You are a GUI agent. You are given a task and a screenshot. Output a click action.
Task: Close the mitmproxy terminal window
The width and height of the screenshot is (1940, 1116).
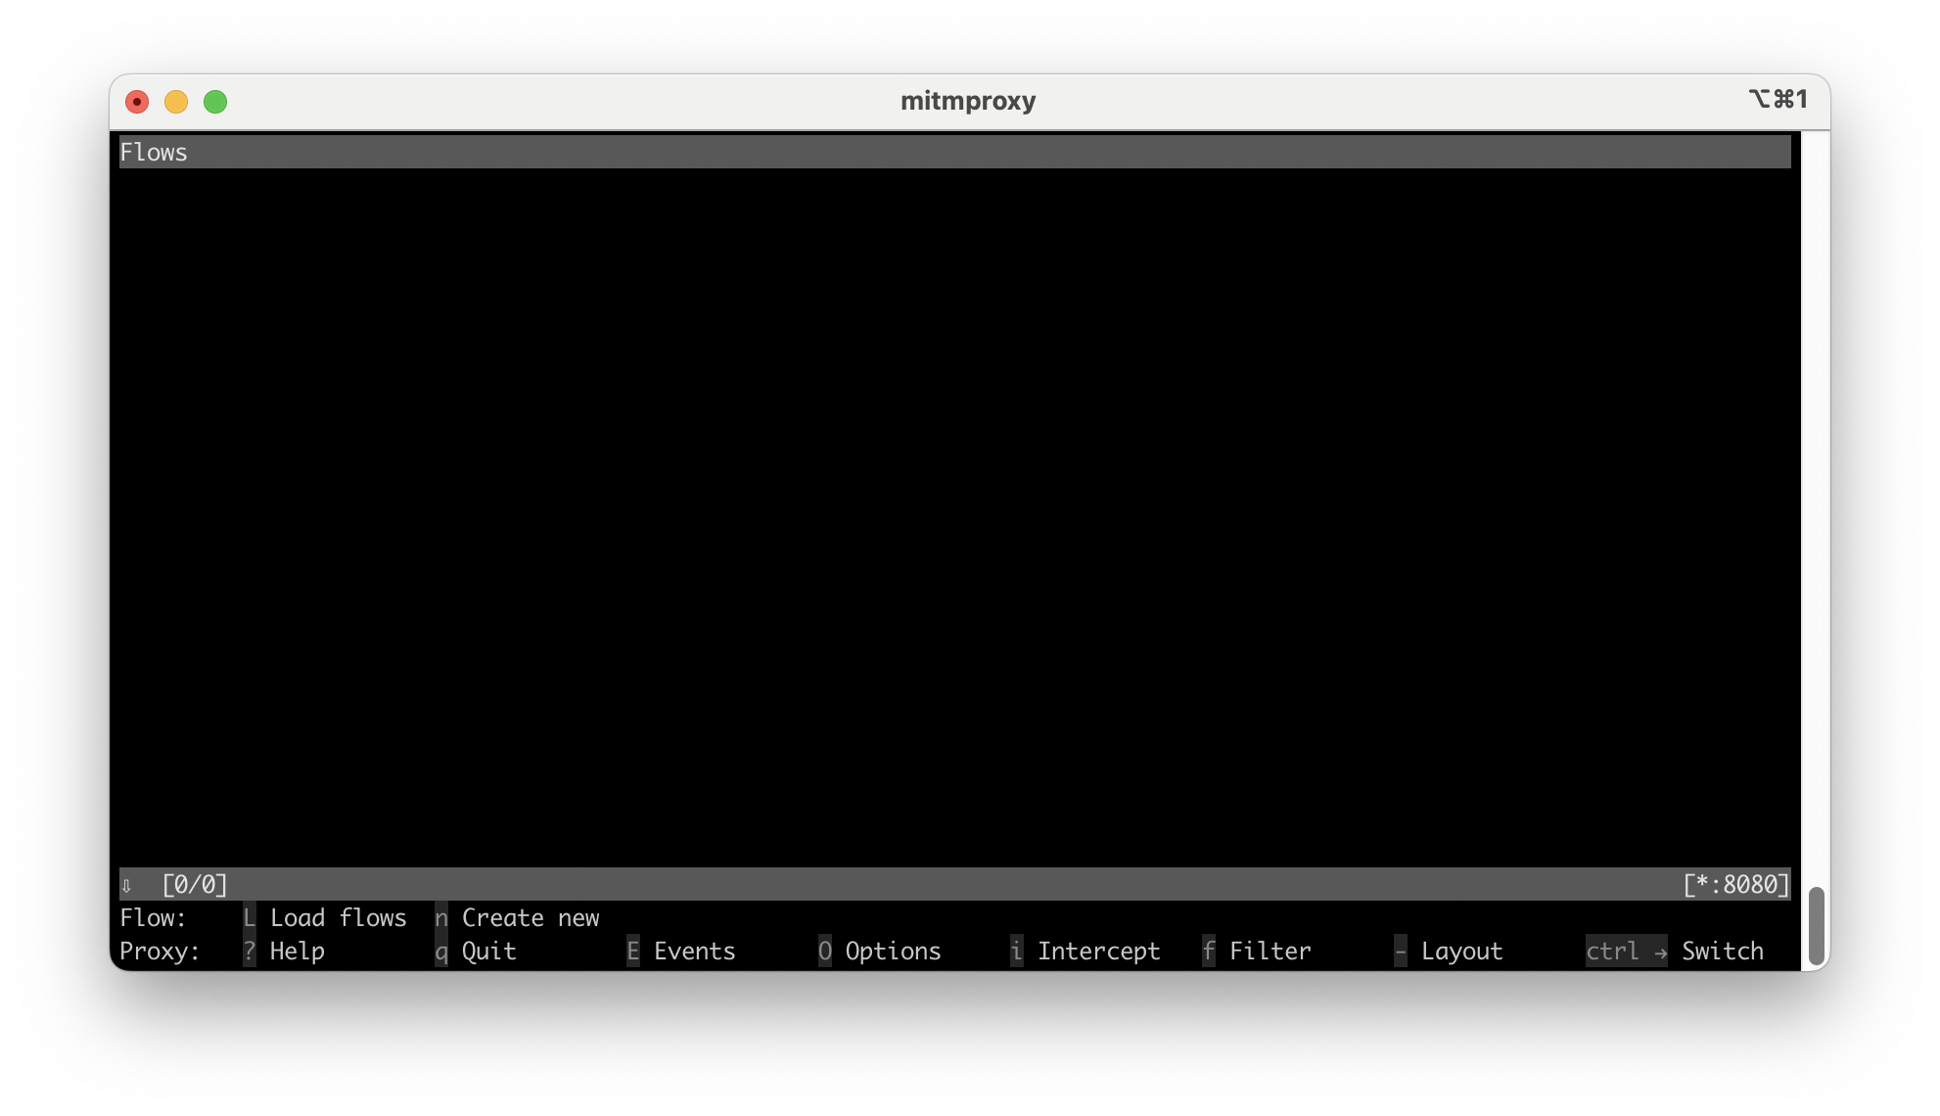point(137,102)
